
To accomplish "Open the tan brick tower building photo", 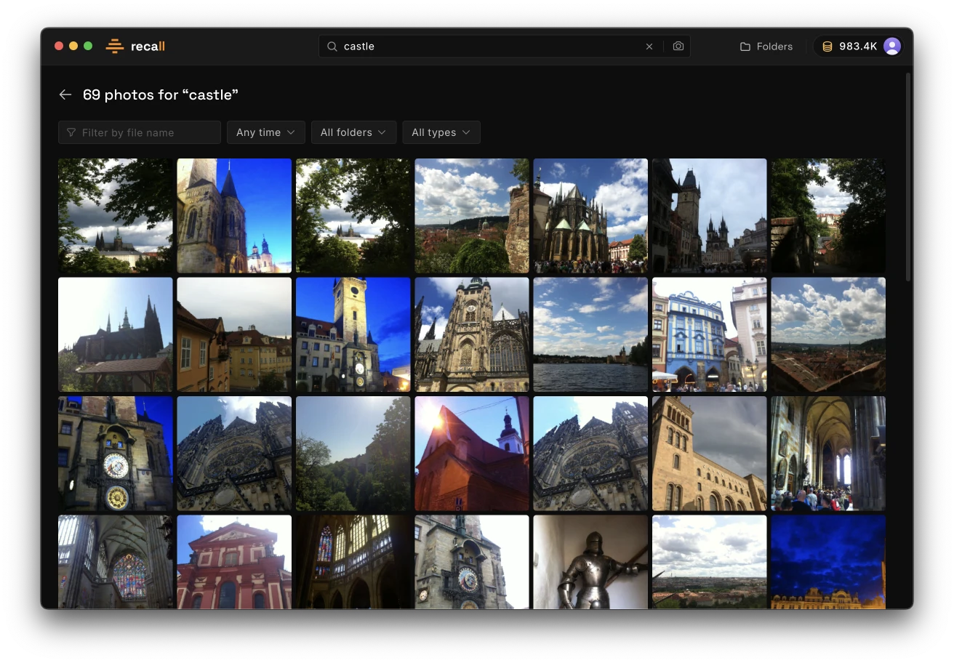I will pos(709,454).
